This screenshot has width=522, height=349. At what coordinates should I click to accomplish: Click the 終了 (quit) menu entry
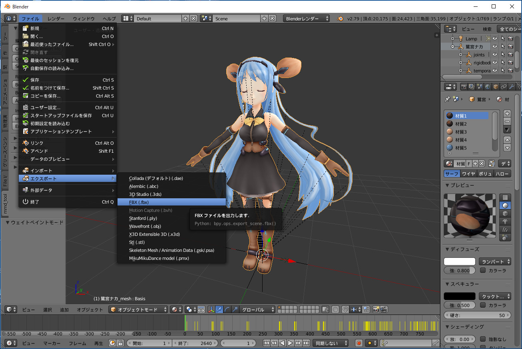(x=68, y=202)
